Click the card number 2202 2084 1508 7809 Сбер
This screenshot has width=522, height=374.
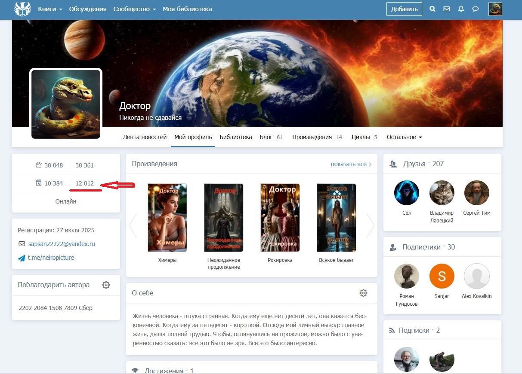tap(56, 308)
